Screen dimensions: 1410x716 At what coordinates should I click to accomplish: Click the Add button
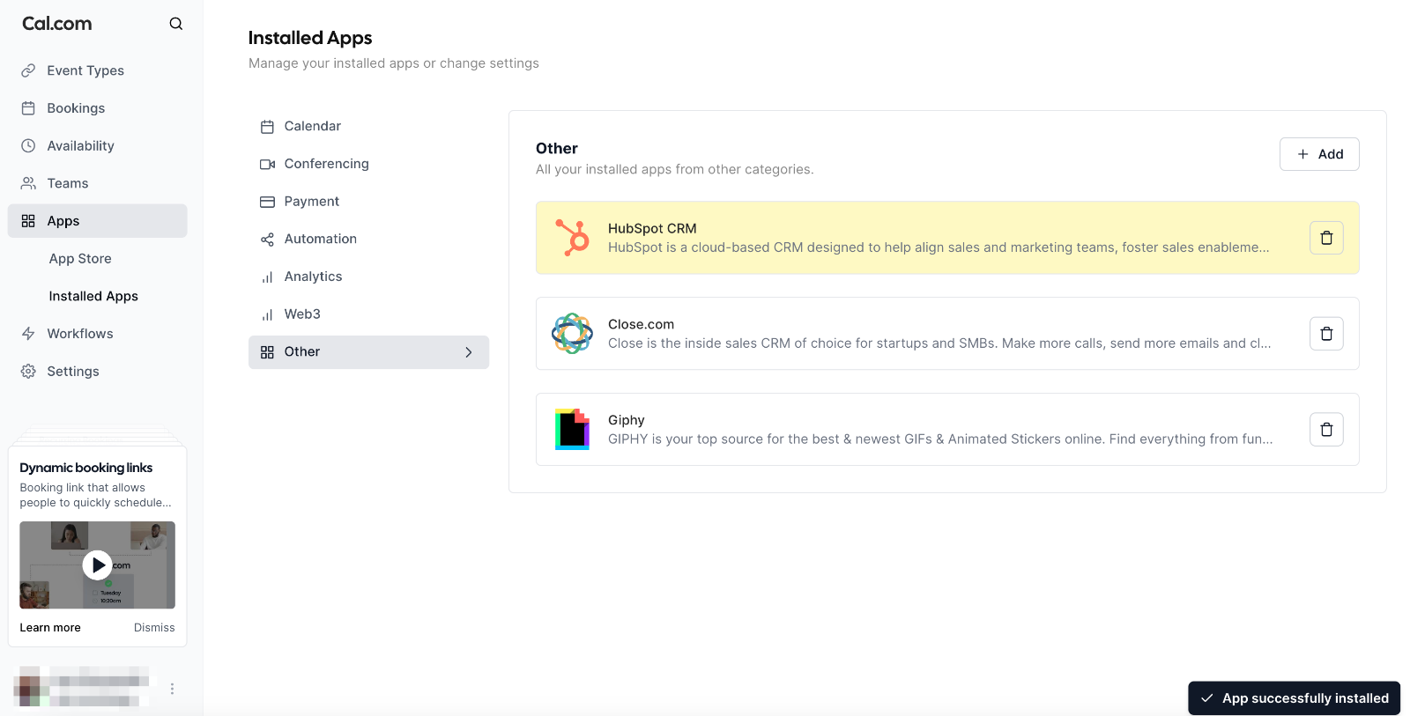tap(1319, 154)
